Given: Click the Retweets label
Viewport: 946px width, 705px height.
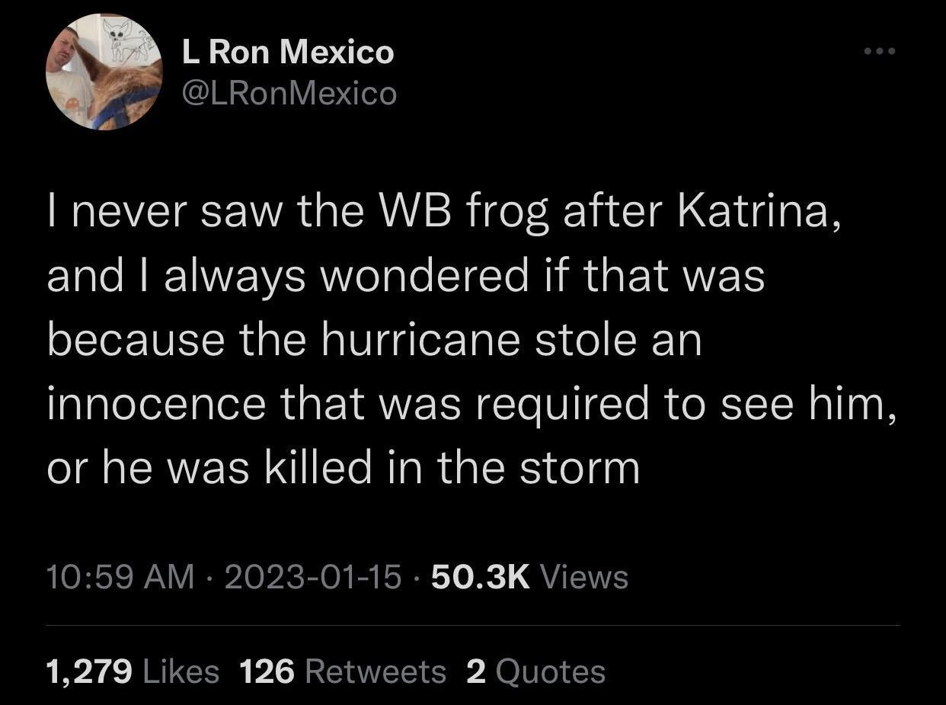Looking at the screenshot, I should point(376,671).
